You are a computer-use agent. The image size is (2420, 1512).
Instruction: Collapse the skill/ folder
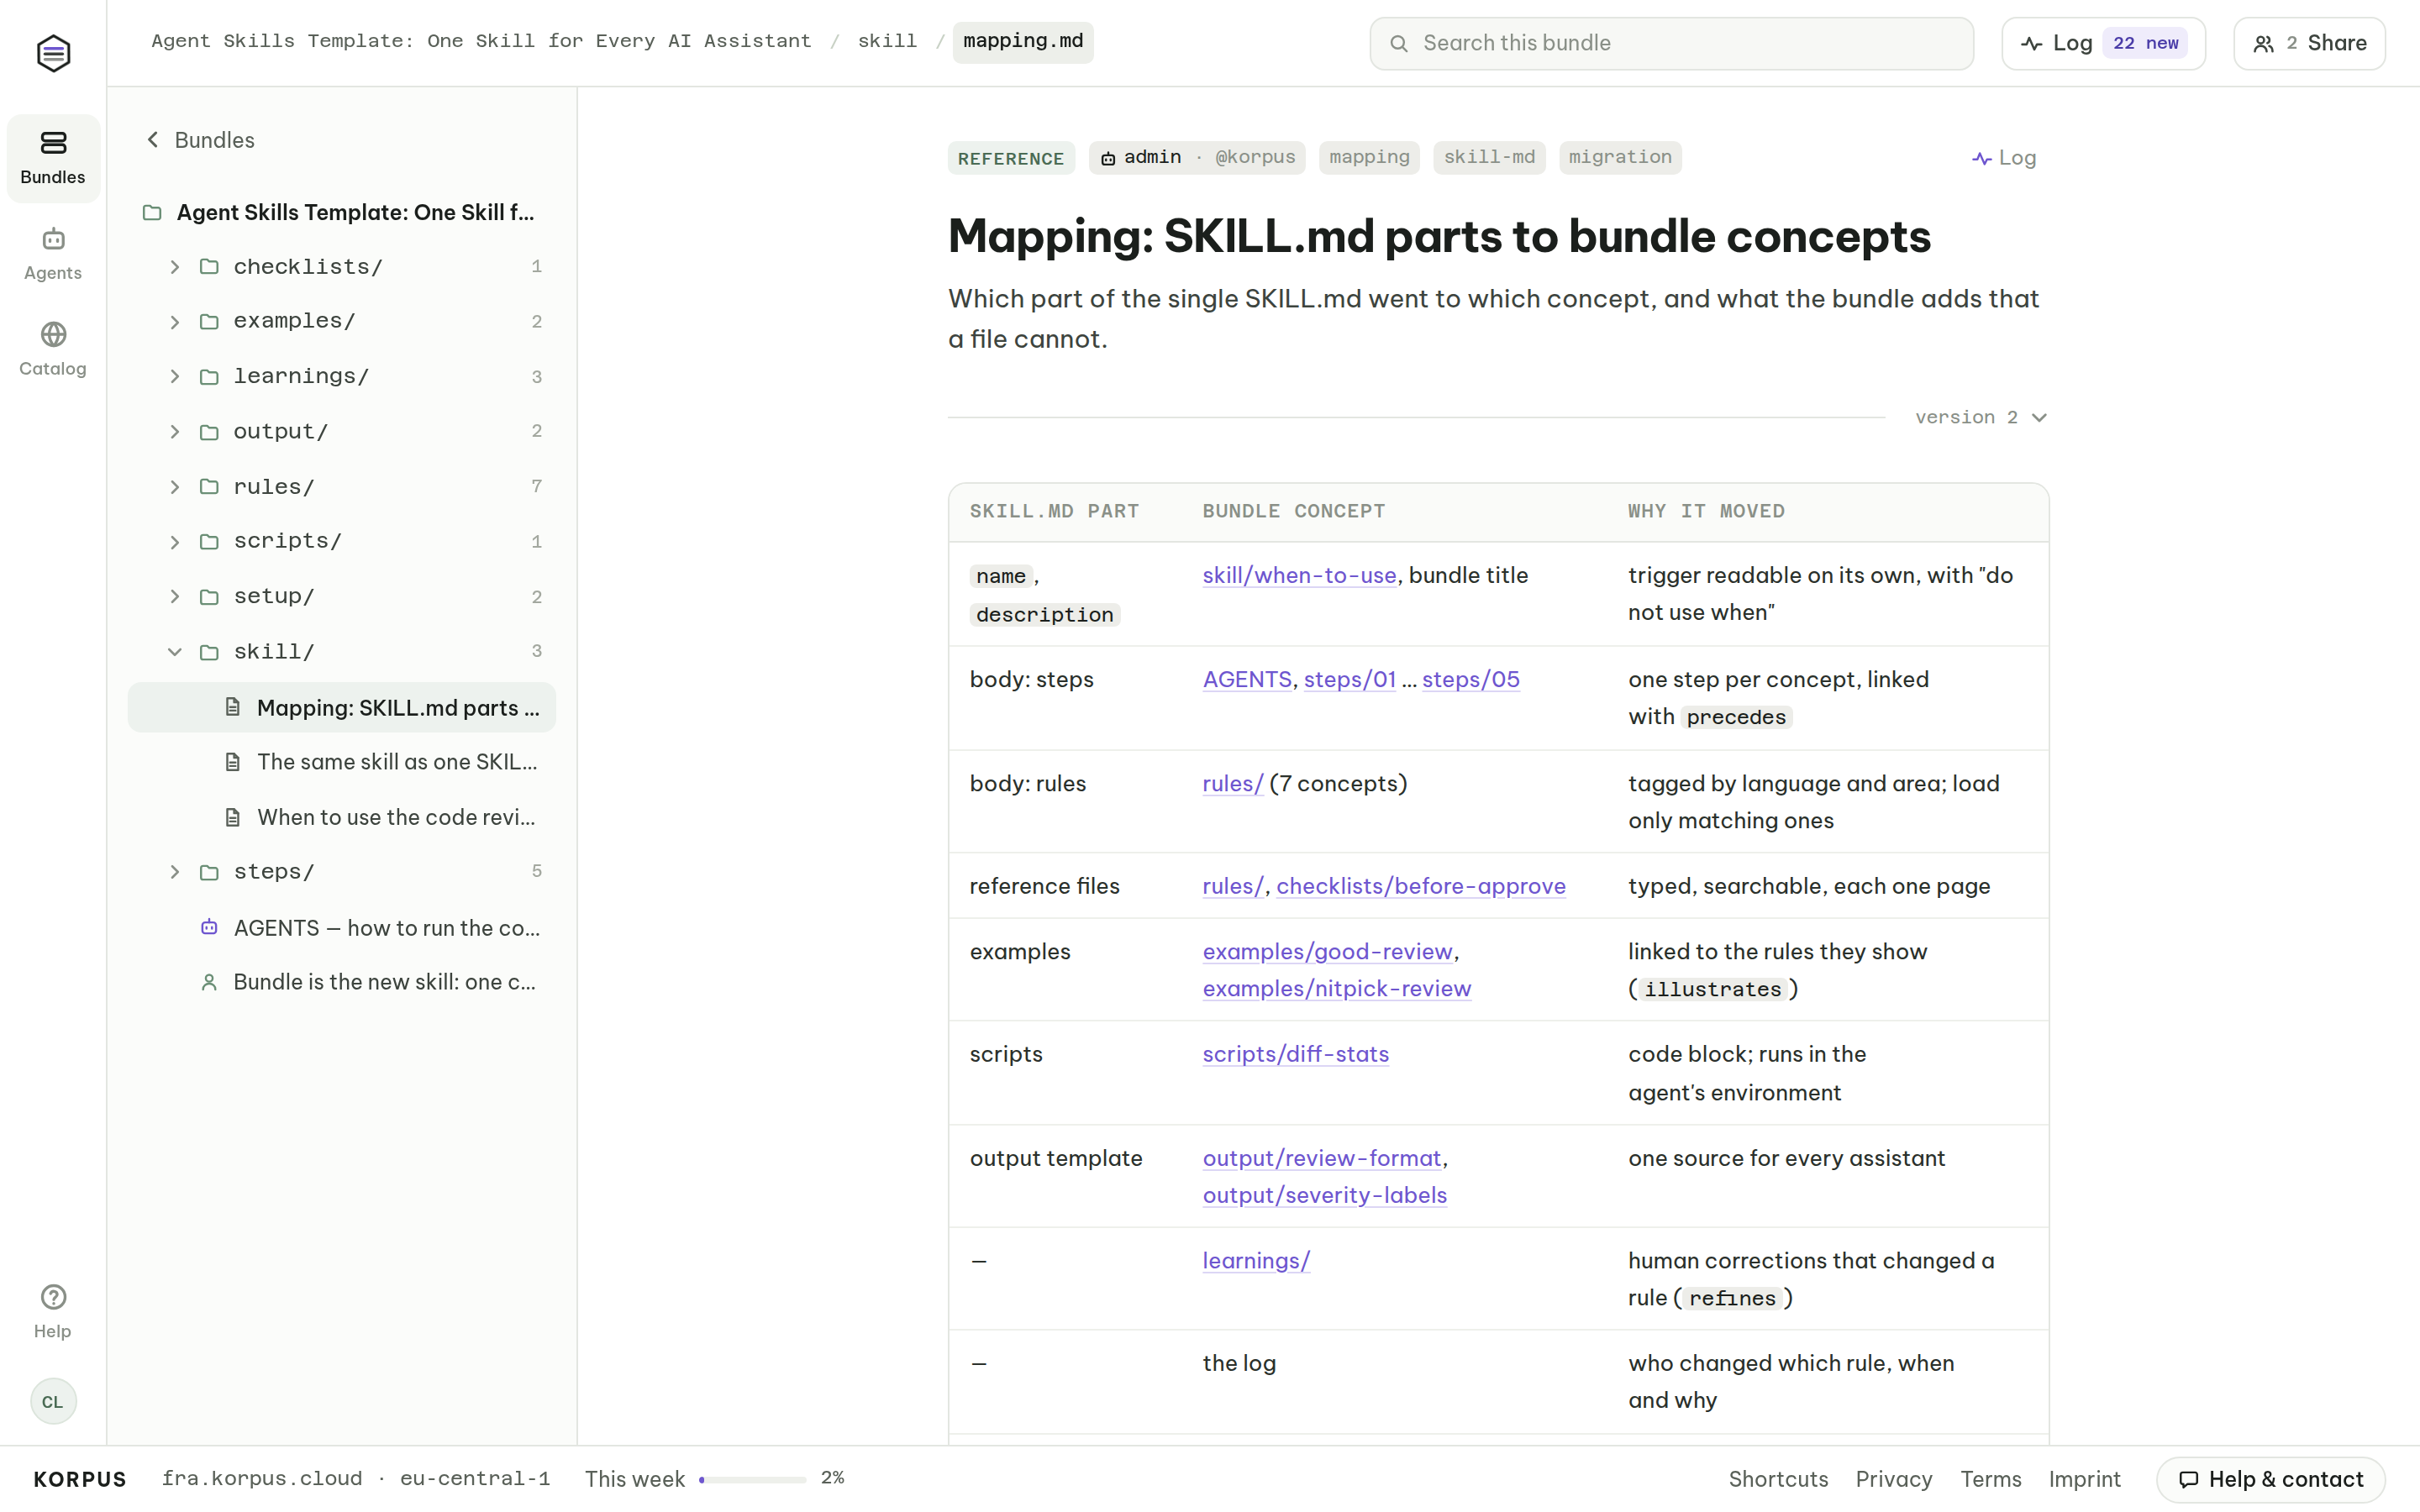[x=175, y=652]
